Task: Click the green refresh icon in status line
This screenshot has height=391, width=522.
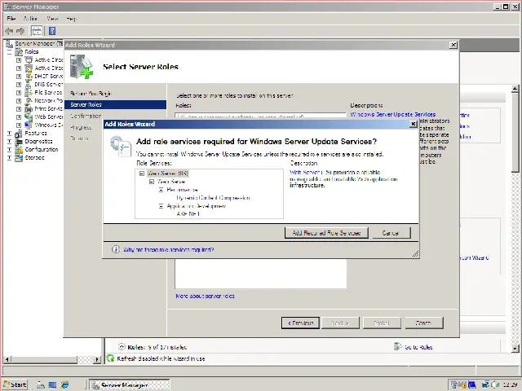Action: point(110,358)
